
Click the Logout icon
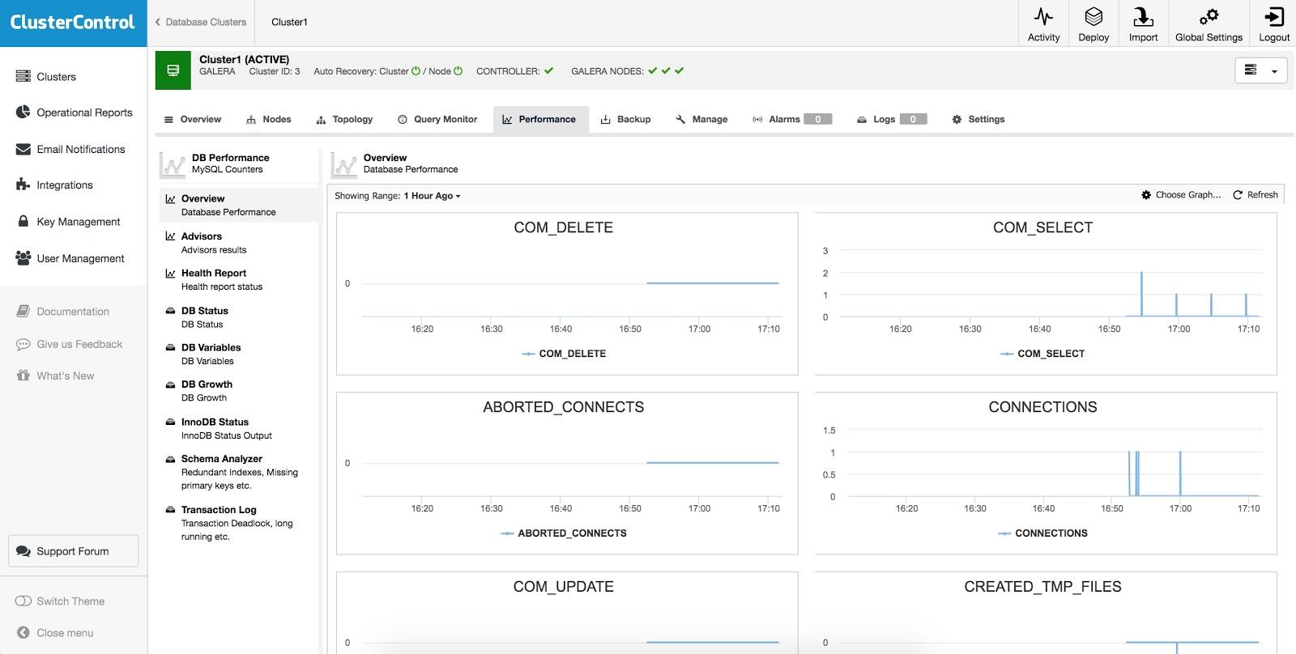pyautogui.click(x=1274, y=16)
